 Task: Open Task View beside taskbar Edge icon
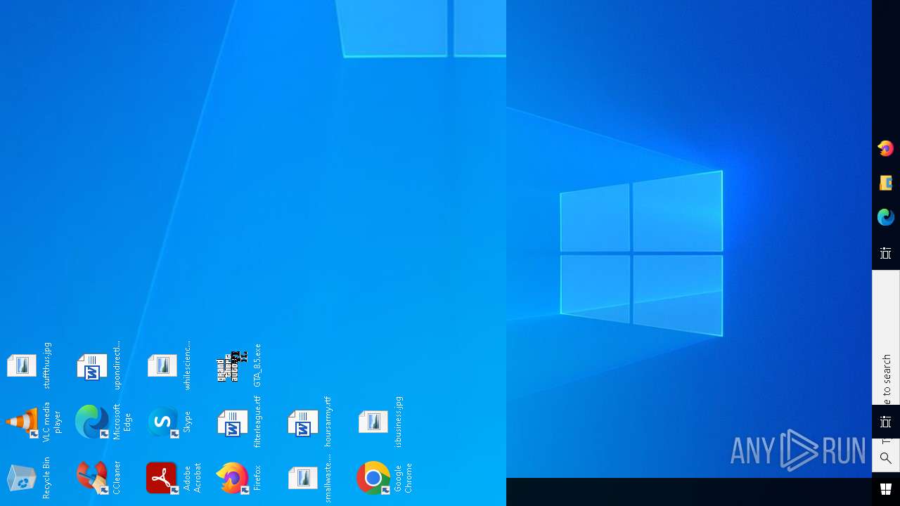(886, 253)
